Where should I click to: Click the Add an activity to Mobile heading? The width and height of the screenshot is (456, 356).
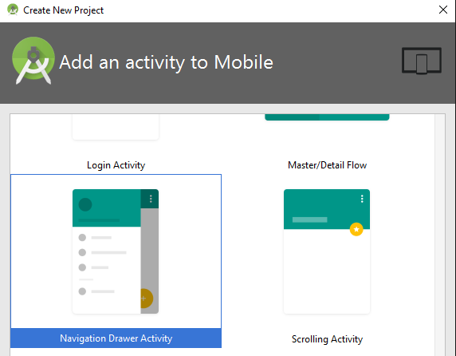tap(166, 62)
